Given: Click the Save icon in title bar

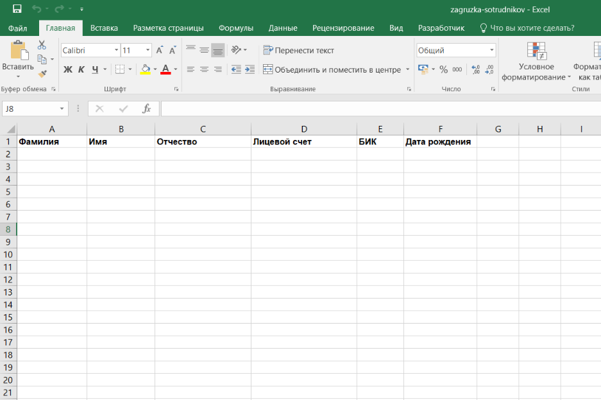Looking at the screenshot, I should point(17,9).
